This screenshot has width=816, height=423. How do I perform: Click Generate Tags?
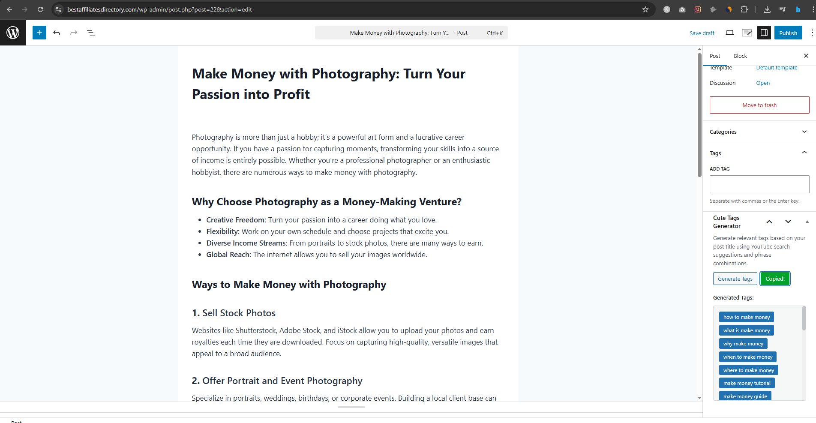point(735,279)
